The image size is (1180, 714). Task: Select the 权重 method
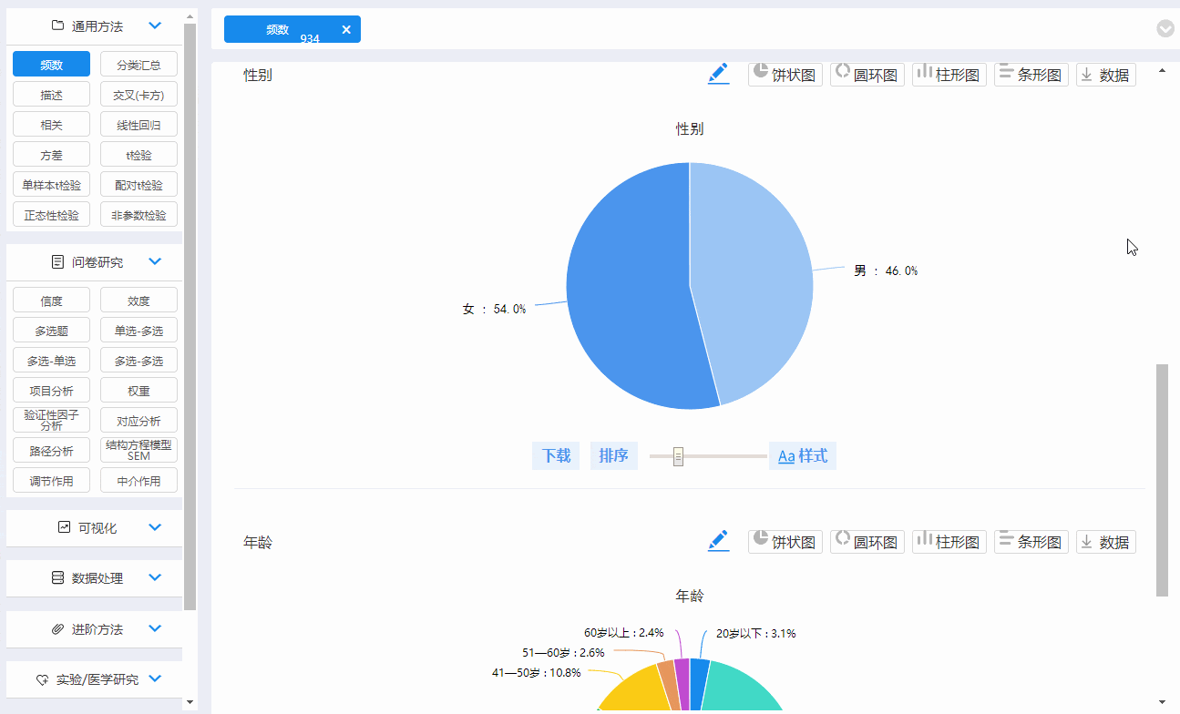[x=139, y=391]
